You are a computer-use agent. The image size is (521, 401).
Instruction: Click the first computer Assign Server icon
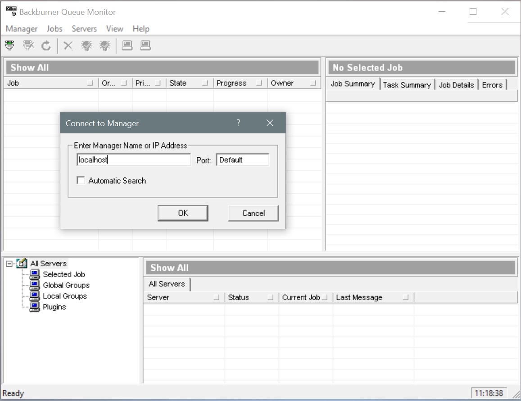[x=127, y=45]
